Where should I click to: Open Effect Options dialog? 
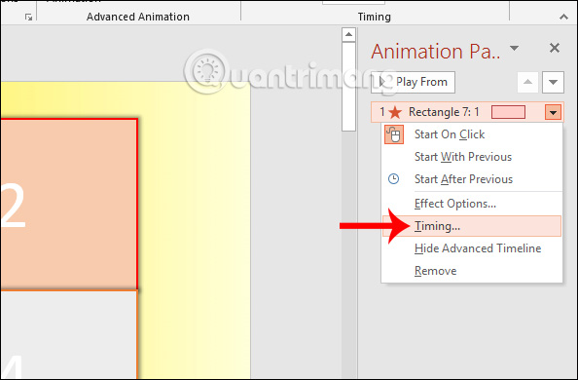472,204
